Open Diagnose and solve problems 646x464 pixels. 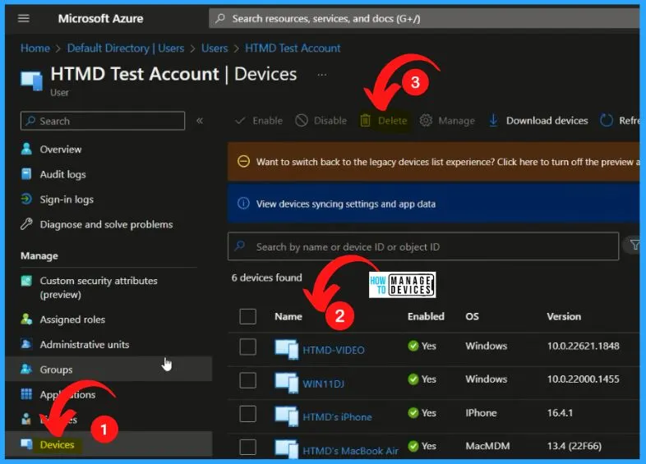click(106, 224)
